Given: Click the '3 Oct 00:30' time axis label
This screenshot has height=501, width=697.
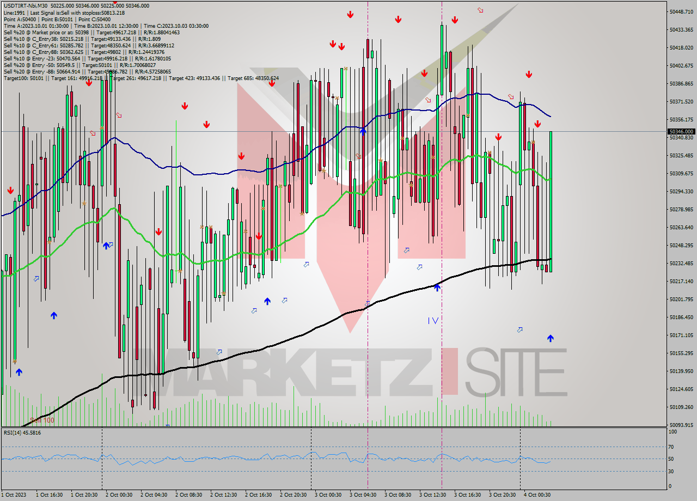Looking at the screenshot, I should click(328, 495).
